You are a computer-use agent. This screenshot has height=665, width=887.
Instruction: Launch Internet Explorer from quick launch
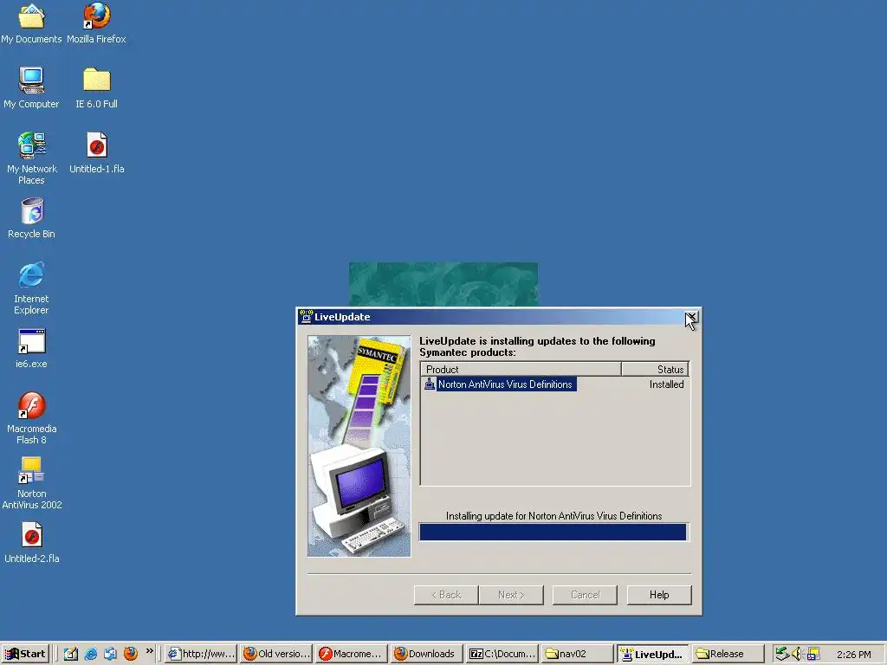click(90, 654)
